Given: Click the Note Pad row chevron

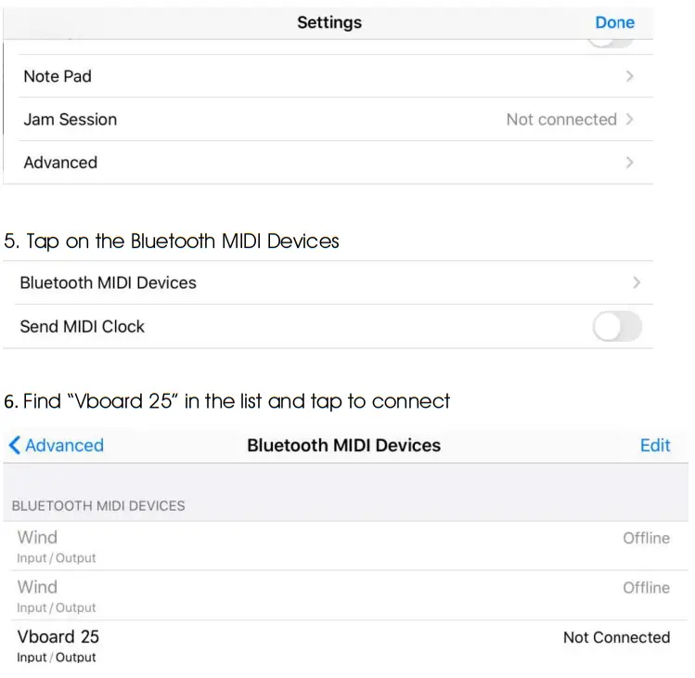Looking at the screenshot, I should (630, 76).
